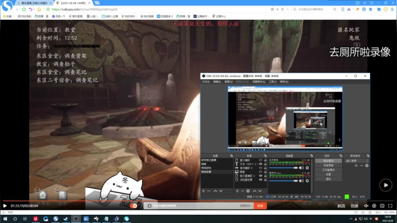This screenshot has width=397, height=223.
Task: Toggle the danmaku switch beside comment box
Action: [135, 206]
